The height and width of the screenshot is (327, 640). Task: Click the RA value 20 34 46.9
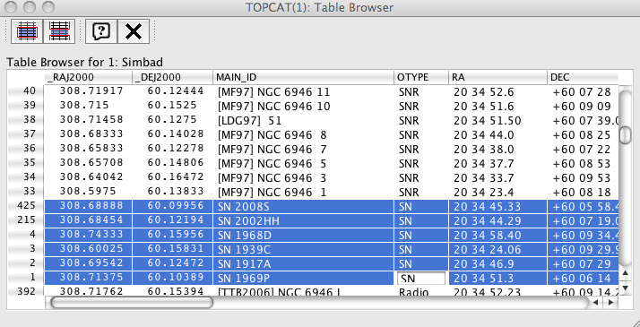[497, 263]
